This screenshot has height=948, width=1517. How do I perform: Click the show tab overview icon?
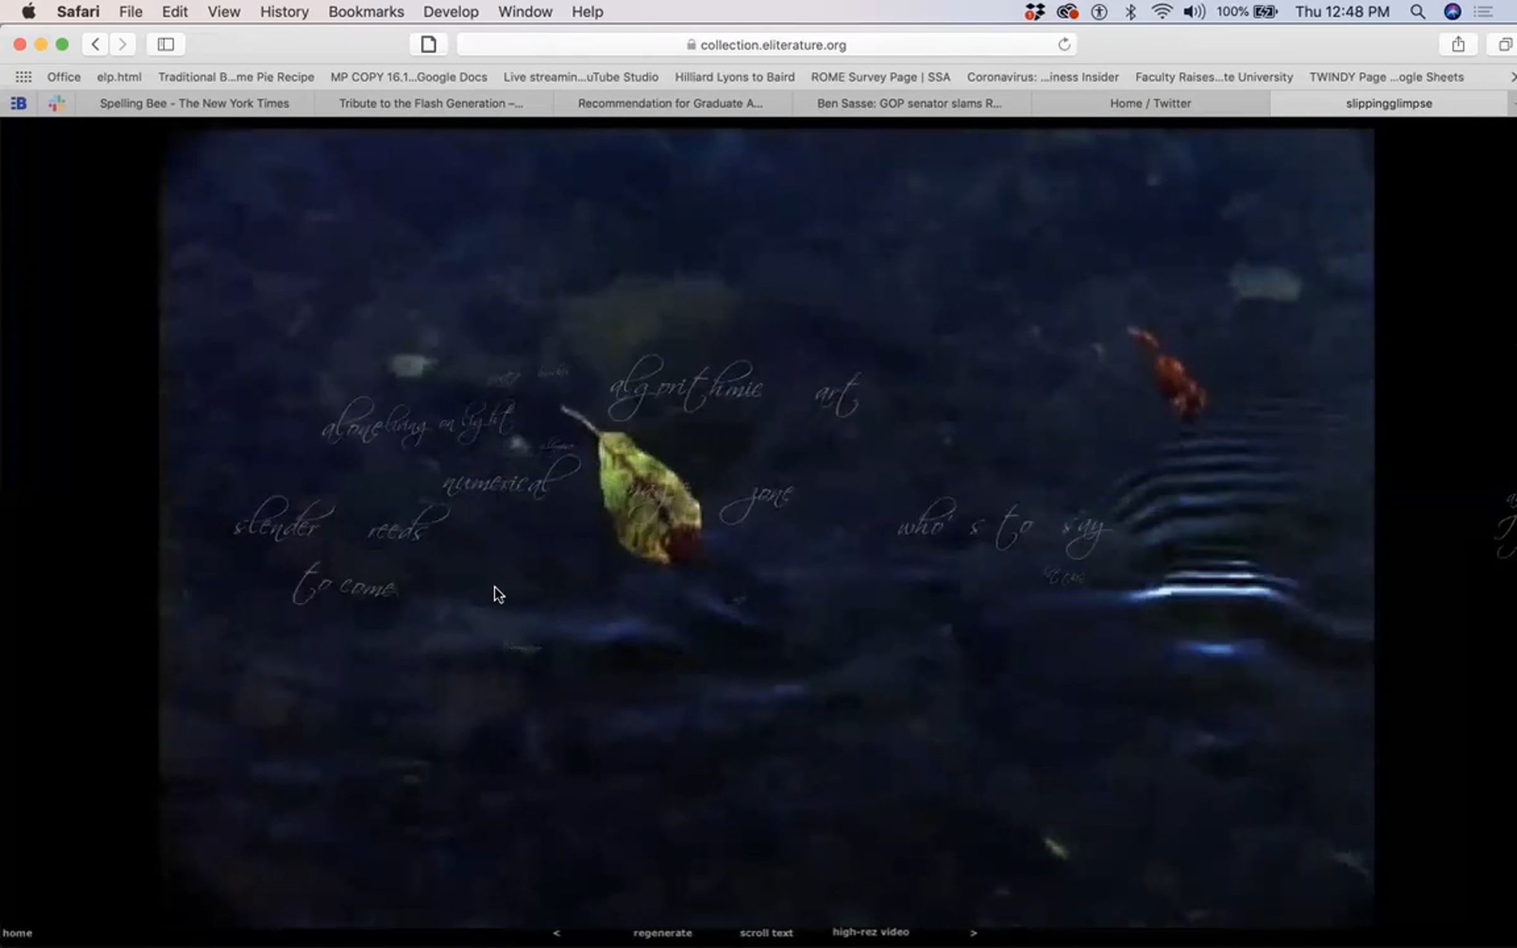1505,44
